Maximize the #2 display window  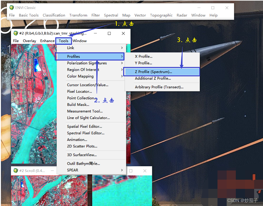coord(109,33)
